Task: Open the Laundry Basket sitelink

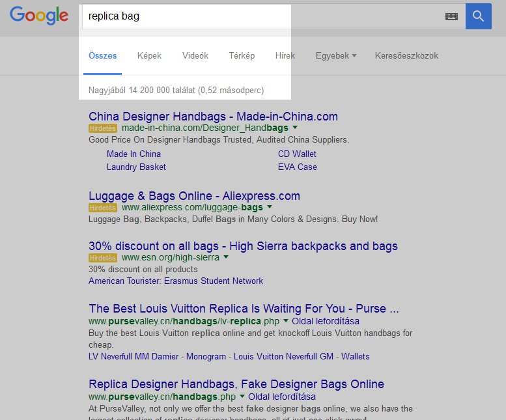Action: (136, 167)
